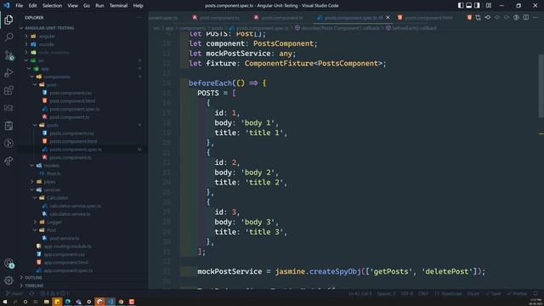
Task: Open the Selection menu
Action: tap(52, 6)
